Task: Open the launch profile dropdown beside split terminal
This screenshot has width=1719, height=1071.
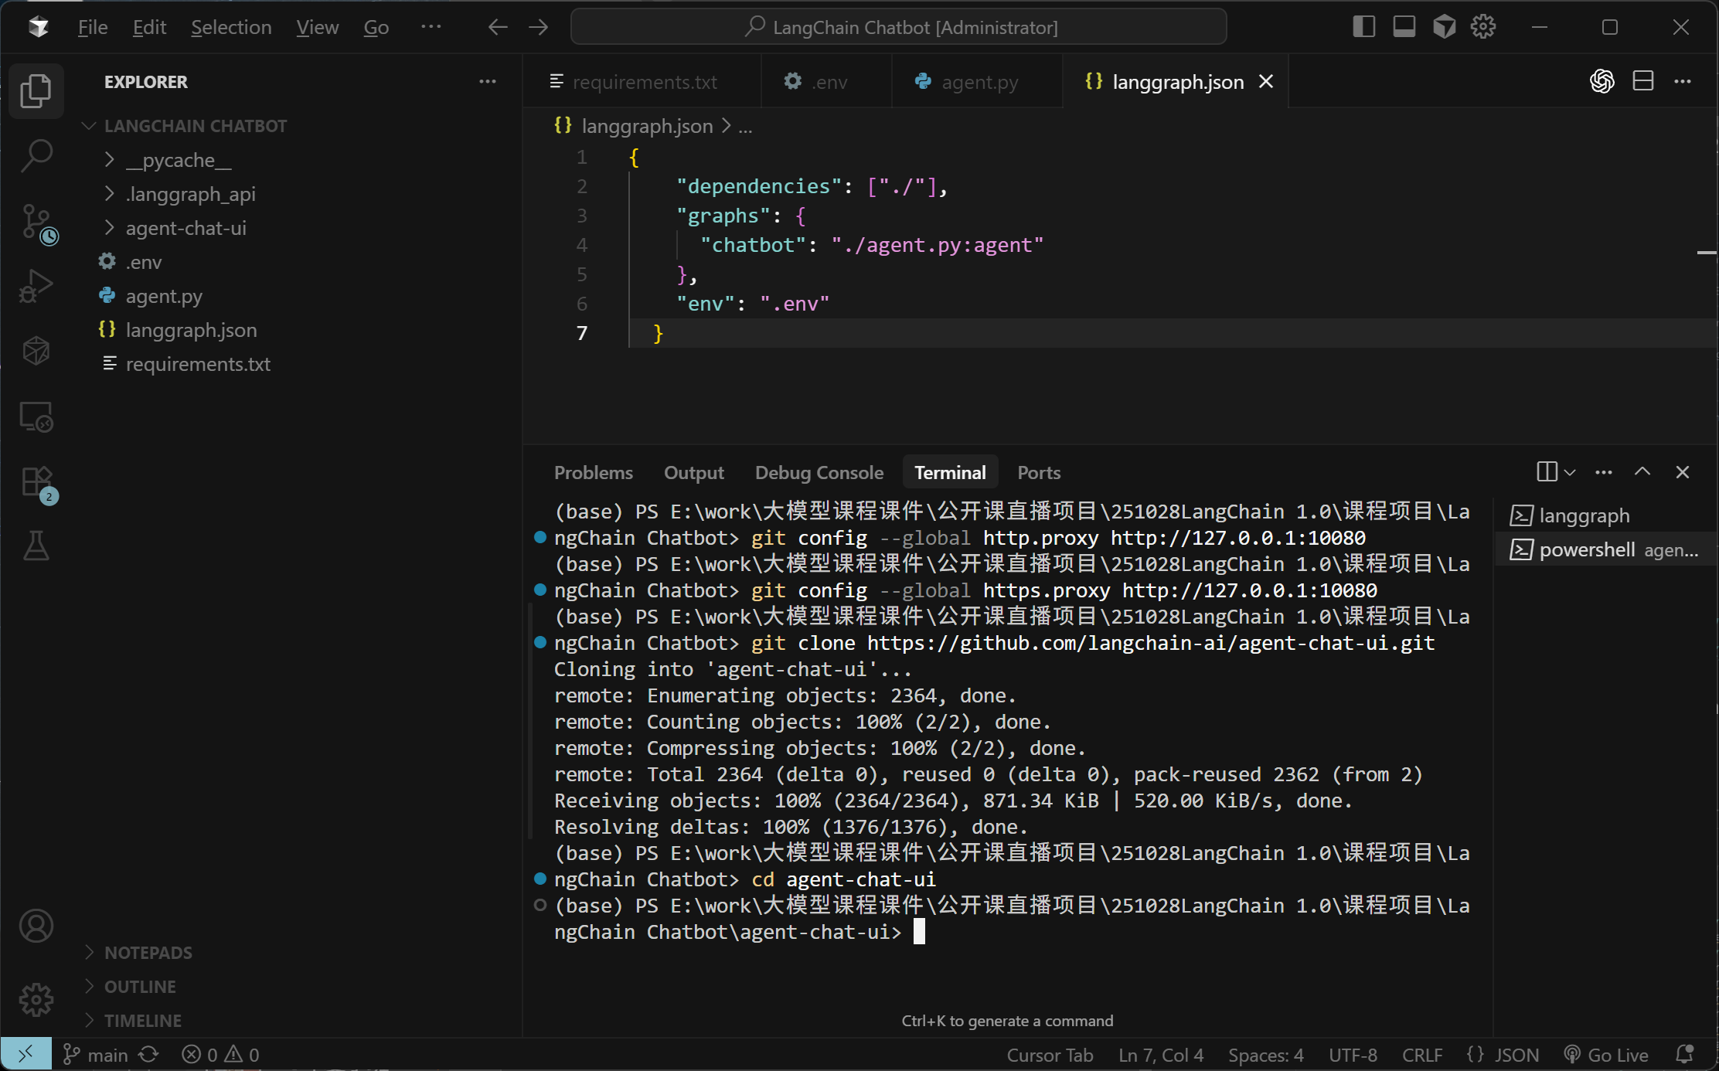Action: (1570, 472)
